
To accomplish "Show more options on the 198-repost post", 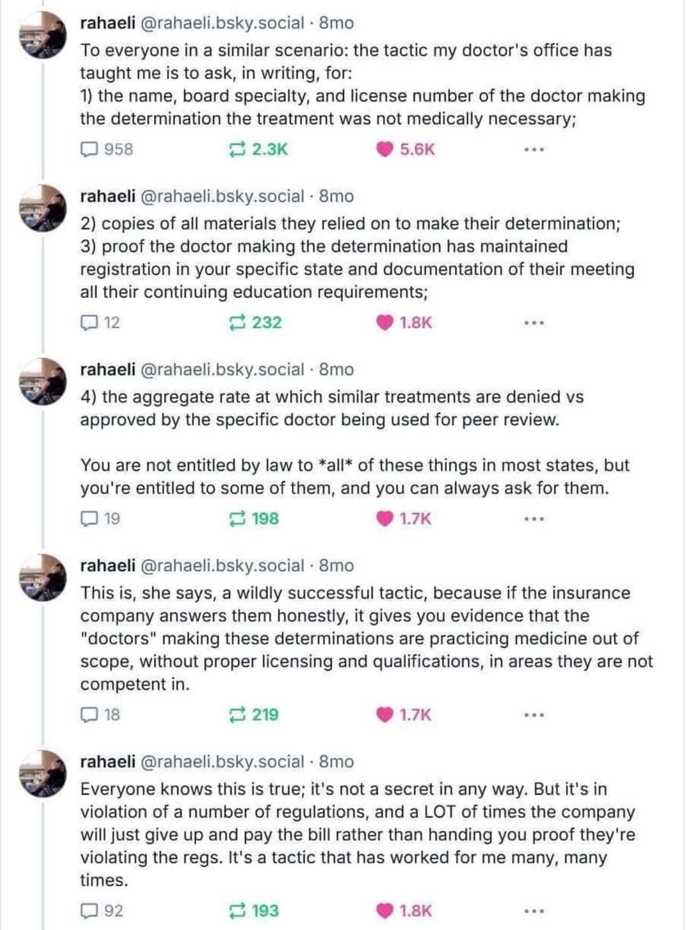I will [534, 520].
